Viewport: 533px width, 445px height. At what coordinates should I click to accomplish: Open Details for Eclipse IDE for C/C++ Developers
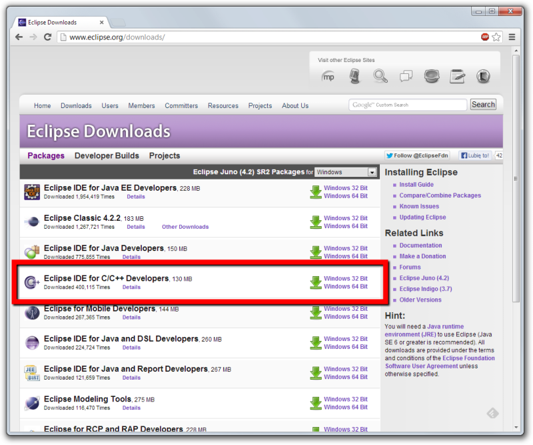click(x=131, y=288)
